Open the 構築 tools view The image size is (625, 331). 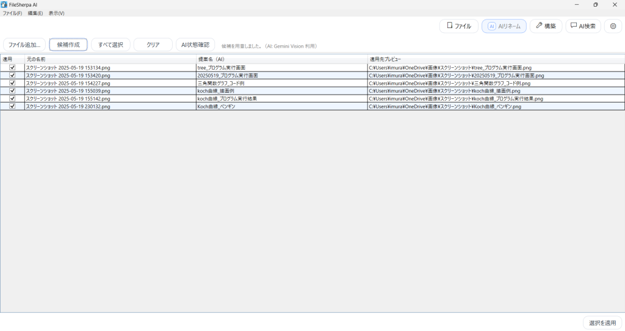coord(546,26)
